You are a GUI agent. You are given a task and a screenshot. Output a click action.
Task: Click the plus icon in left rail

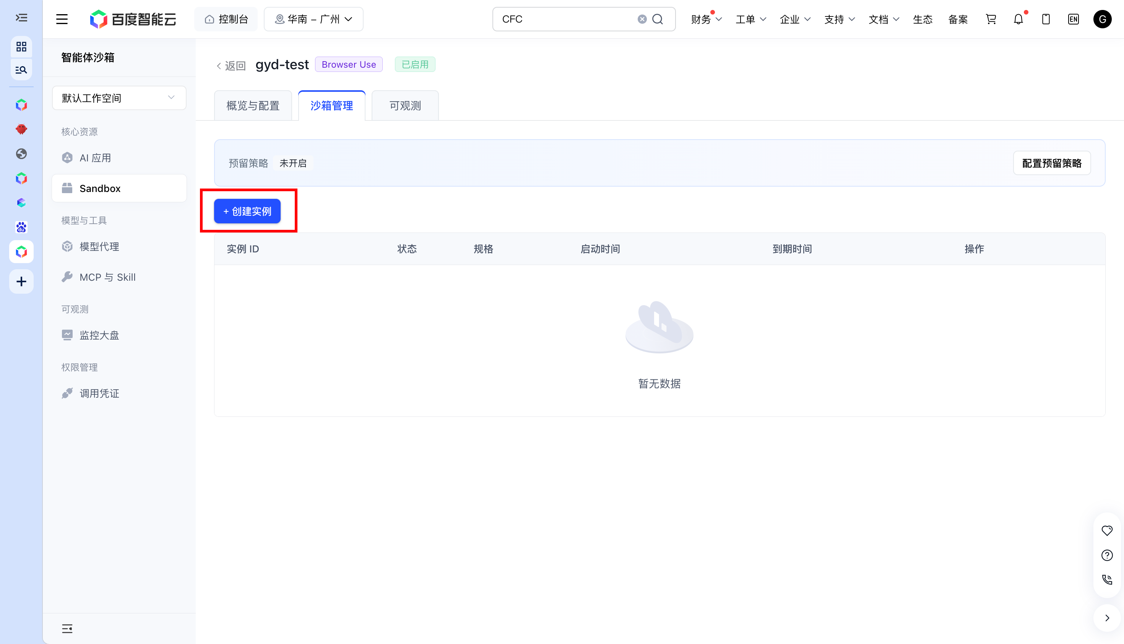point(21,281)
